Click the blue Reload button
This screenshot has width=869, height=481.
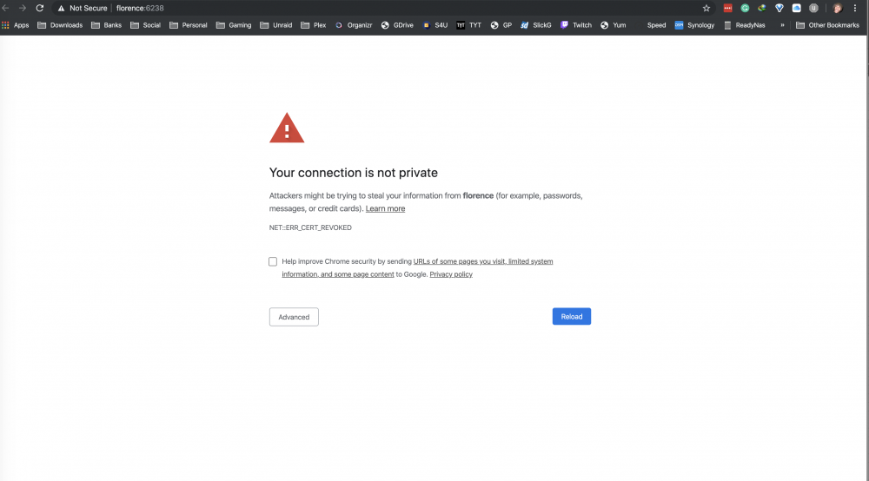coord(572,316)
